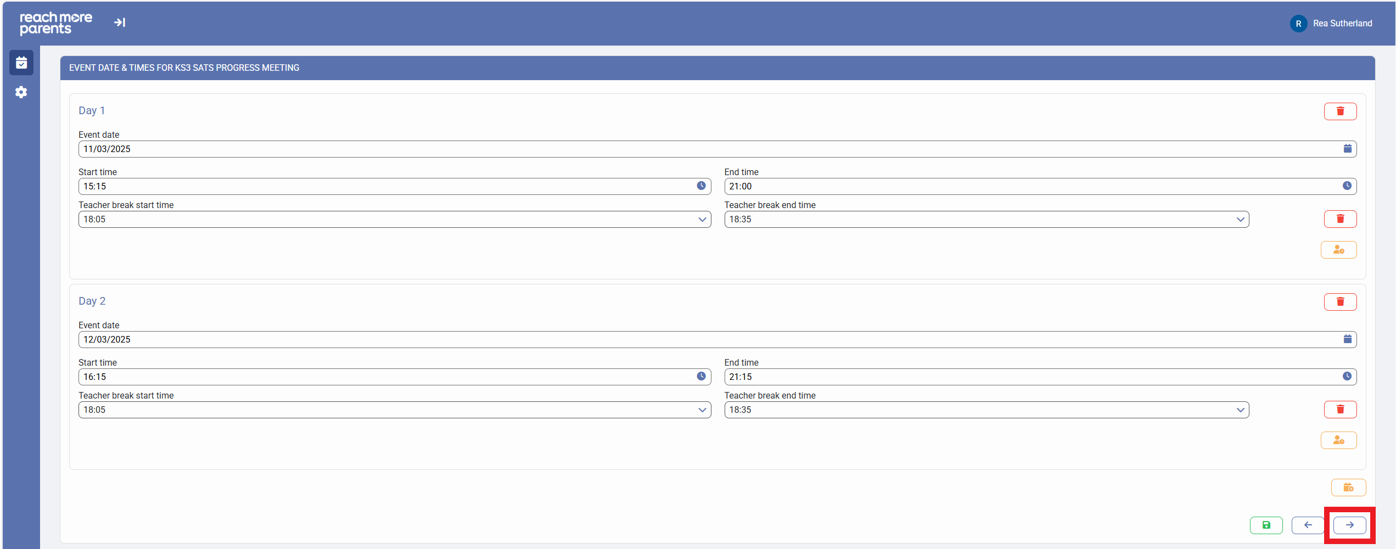Open the Day 1 event date calendar picker

(1347, 149)
